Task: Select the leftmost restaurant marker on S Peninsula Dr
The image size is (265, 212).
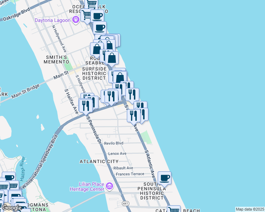Action: [x=85, y=105]
